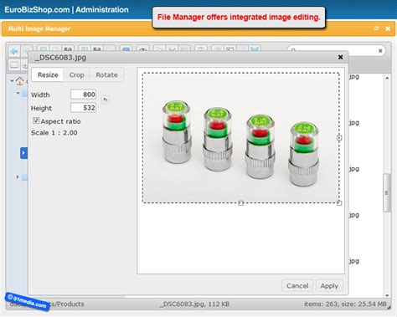Go back with the blue arrow icon
The width and height of the screenshot is (397, 317).
coord(14,51)
